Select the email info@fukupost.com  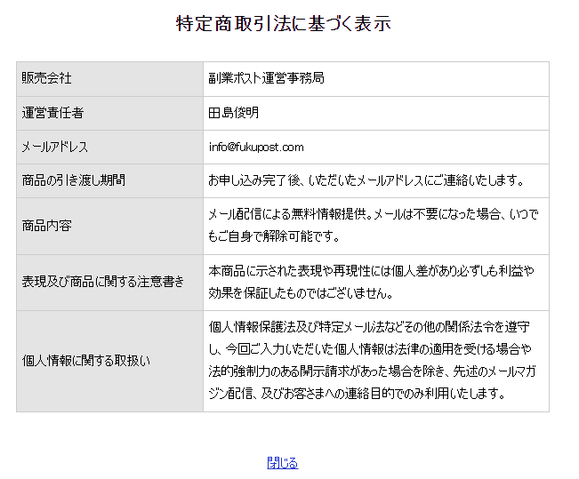[256, 148]
